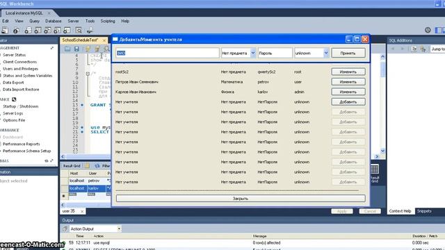Close the SchoolScheduleTest tab with its x
The height and width of the screenshot is (250, 445).
click(104, 40)
